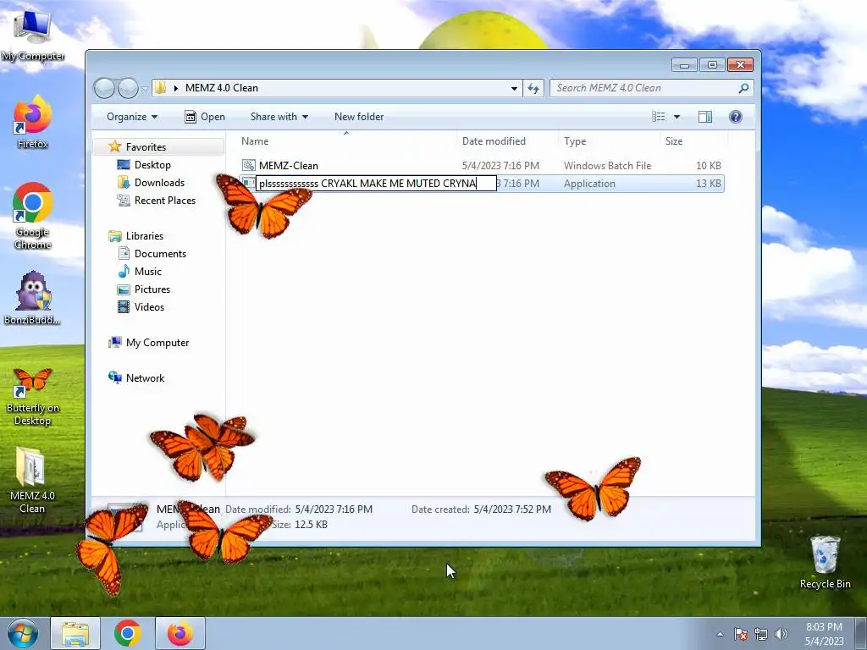The height and width of the screenshot is (650, 867).
Task: Select the MEMZ-Clean file name
Action: tap(289, 165)
